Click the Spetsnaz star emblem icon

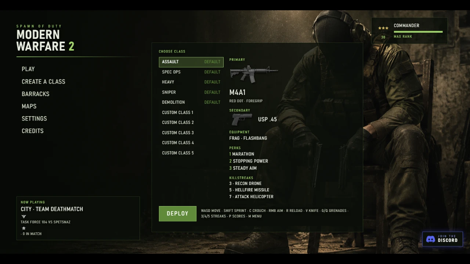(x=24, y=228)
